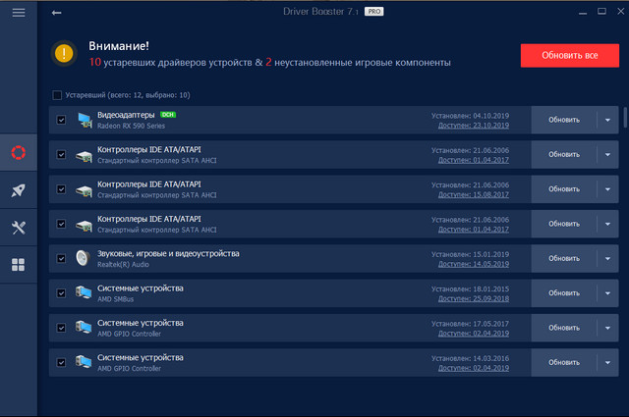Click the Realtek Audio speaker icon
The height and width of the screenshot is (417, 629).
(83, 258)
